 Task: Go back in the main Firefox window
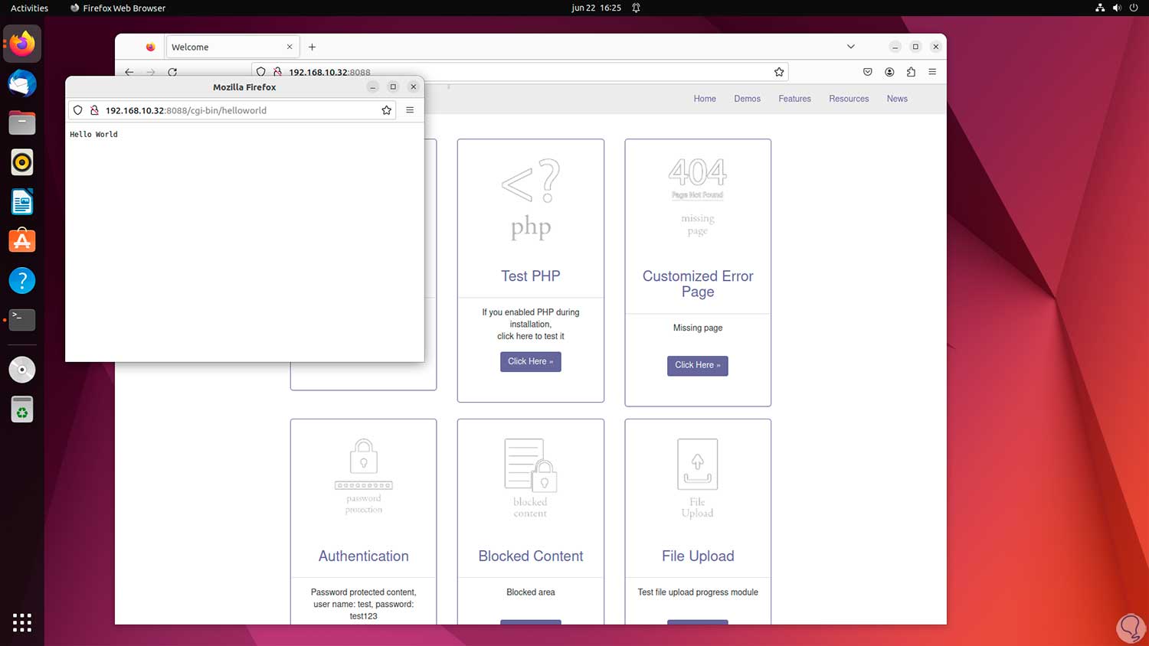129,72
